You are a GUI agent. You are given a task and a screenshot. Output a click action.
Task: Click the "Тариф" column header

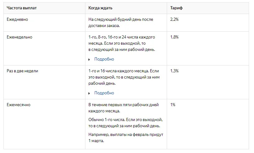point(176,8)
